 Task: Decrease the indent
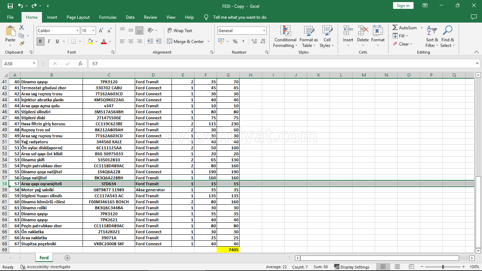pyautogui.click(x=150, y=41)
